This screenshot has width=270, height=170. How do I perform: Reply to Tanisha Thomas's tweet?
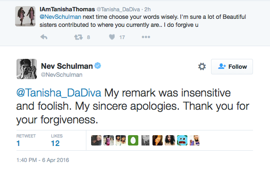pyautogui.click(x=44, y=37)
